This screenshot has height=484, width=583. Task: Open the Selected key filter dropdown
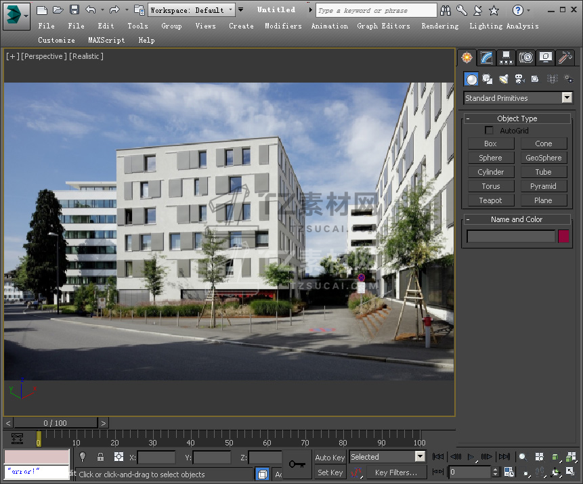tap(387, 456)
